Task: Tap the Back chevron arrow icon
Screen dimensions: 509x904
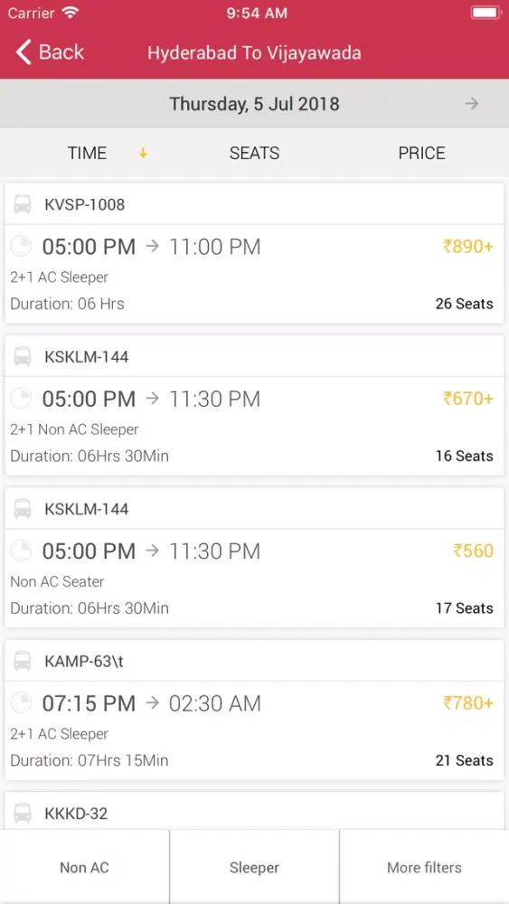Action: click(x=24, y=52)
